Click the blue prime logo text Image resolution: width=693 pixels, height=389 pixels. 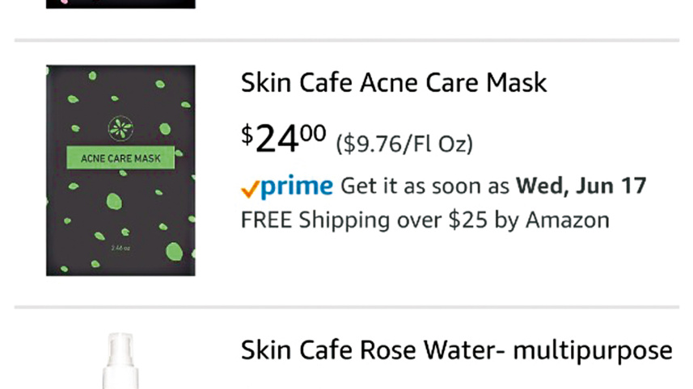(297, 187)
